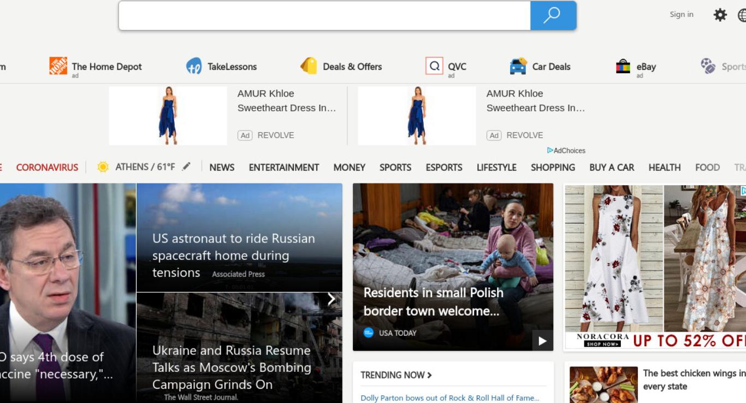
Task: Click Deals & Offers tag icon
Action: click(x=309, y=66)
